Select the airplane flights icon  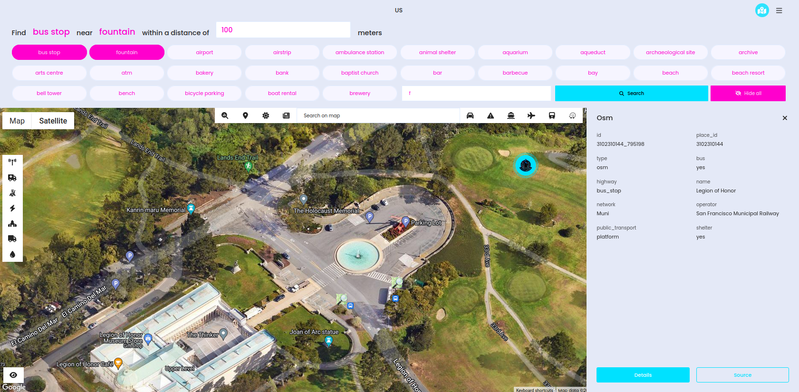531,115
